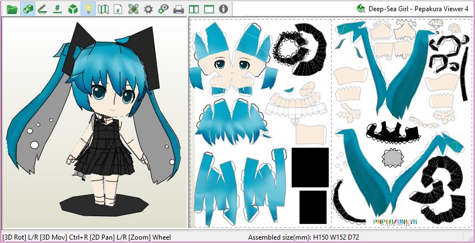Image resolution: width=475 pixels, height=243 pixels.
Task: Select the gray spiky circle pattern piece
Action: (x=393, y=156)
